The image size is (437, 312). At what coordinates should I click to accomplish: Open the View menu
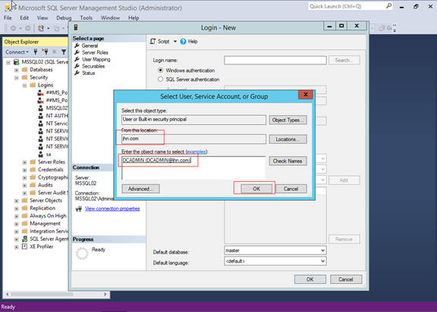coord(42,18)
